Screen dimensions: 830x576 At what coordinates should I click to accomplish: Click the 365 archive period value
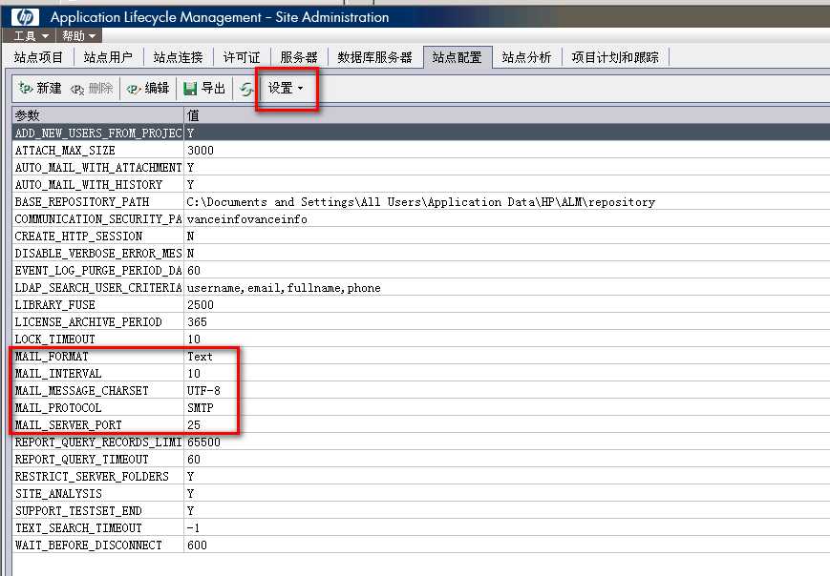point(197,321)
